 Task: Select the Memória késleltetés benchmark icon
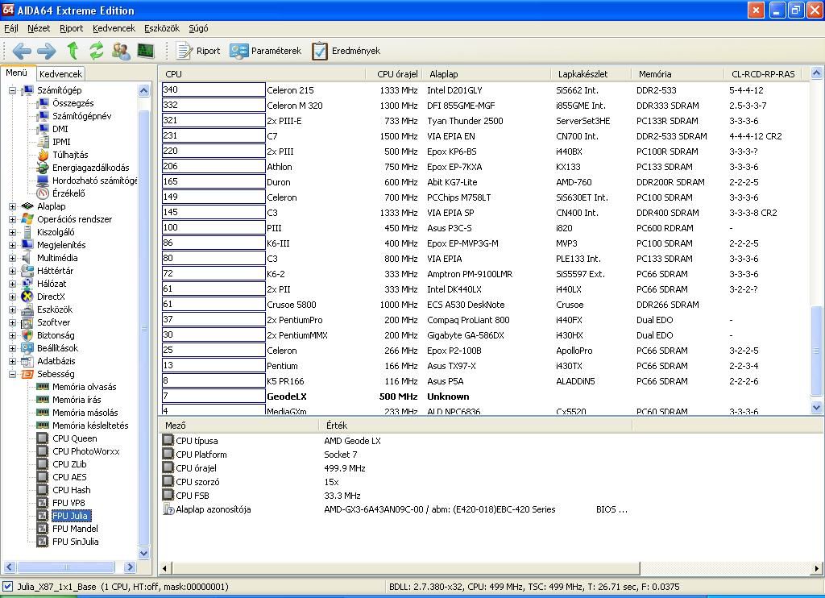click(43, 426)
